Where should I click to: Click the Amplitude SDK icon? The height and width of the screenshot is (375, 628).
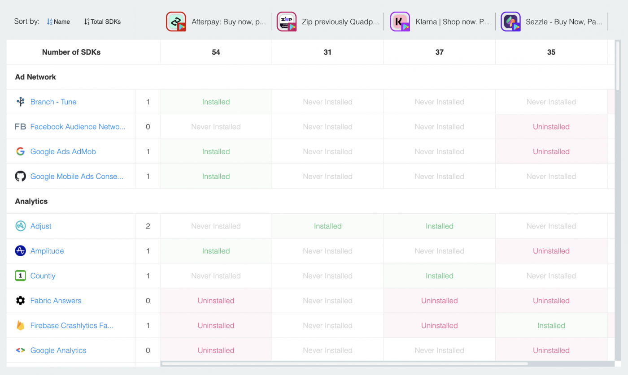pyautogui.click(x=21, y=251)
